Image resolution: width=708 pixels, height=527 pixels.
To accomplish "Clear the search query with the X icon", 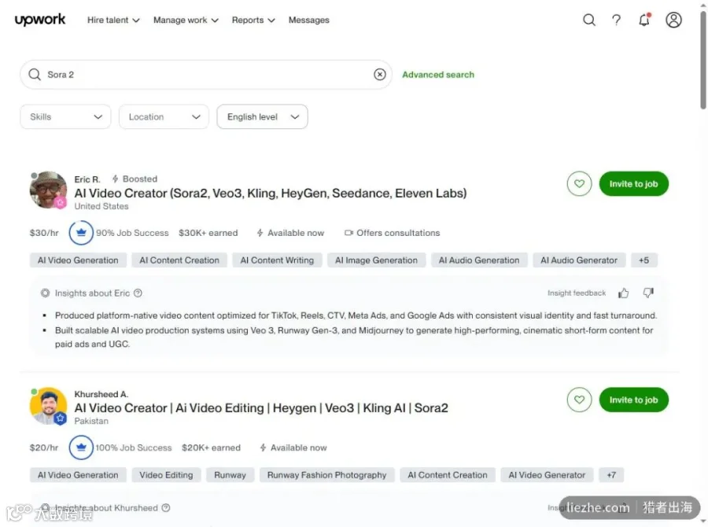I will [x=380, y=75].
